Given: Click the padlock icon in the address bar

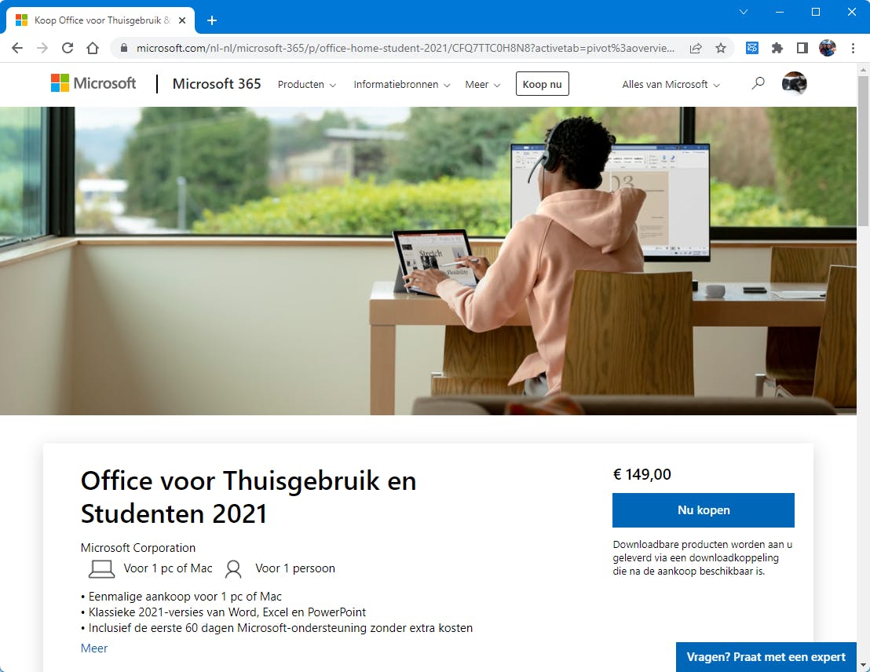Looking at the screenshot, I should coord(123,48).
